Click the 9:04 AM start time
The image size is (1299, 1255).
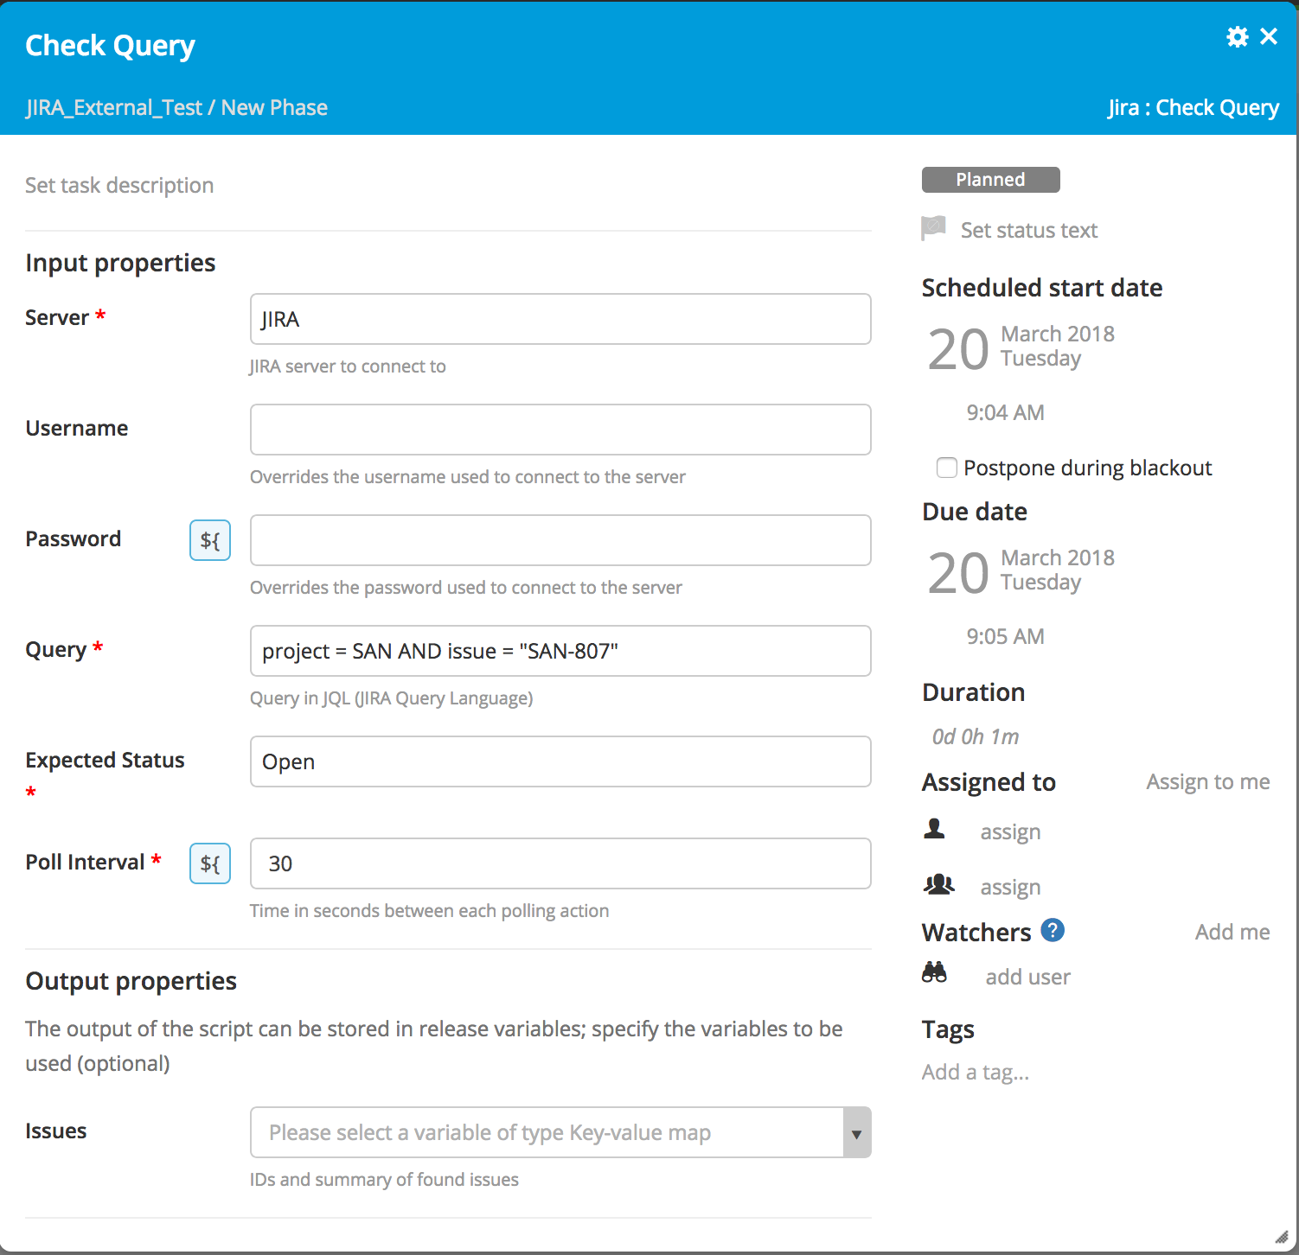pos(1006,412)
